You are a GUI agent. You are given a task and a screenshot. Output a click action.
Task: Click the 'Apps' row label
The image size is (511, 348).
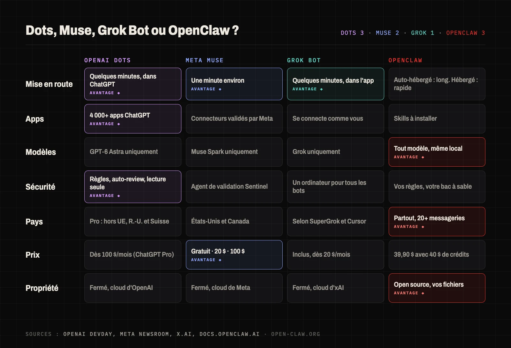coord(35,119)
